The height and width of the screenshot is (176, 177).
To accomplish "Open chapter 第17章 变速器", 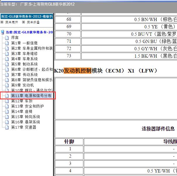I will click(24, 127).
